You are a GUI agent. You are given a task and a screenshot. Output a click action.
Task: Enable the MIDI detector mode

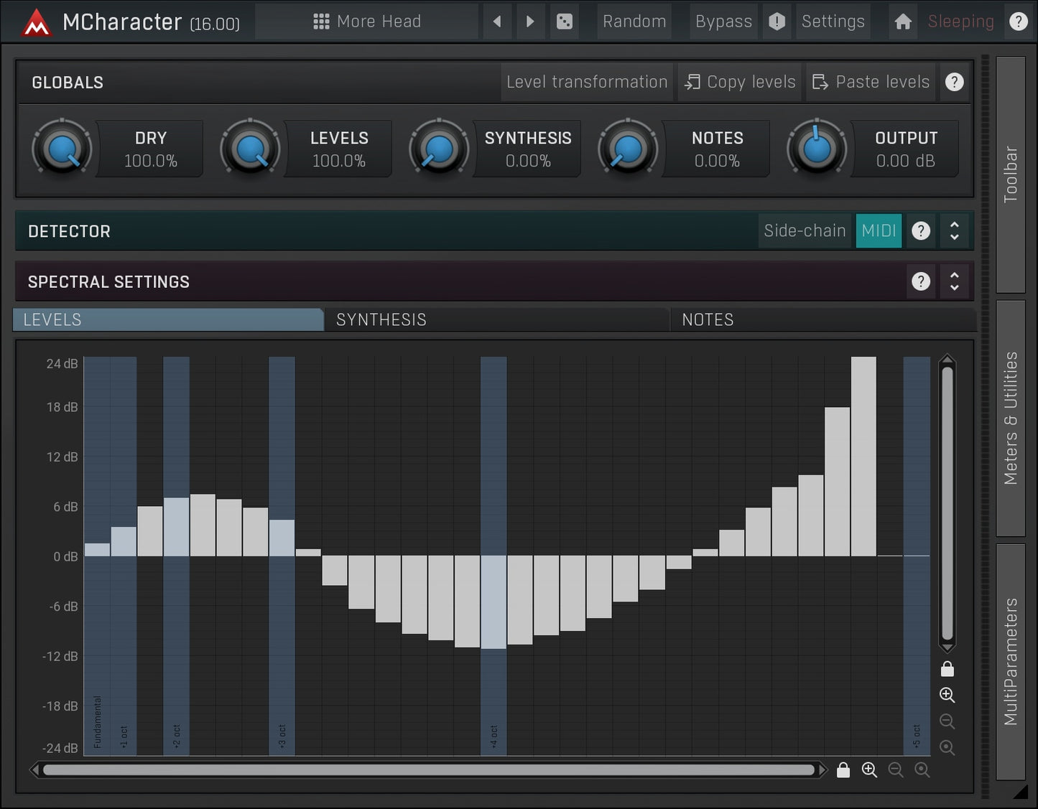[878, 230]
